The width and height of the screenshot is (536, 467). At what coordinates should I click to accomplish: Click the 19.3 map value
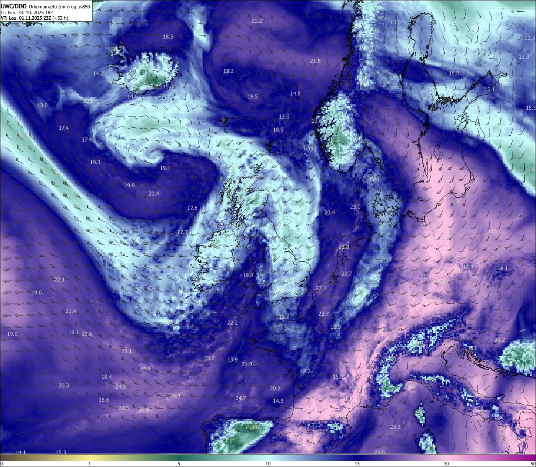point(95,162)
